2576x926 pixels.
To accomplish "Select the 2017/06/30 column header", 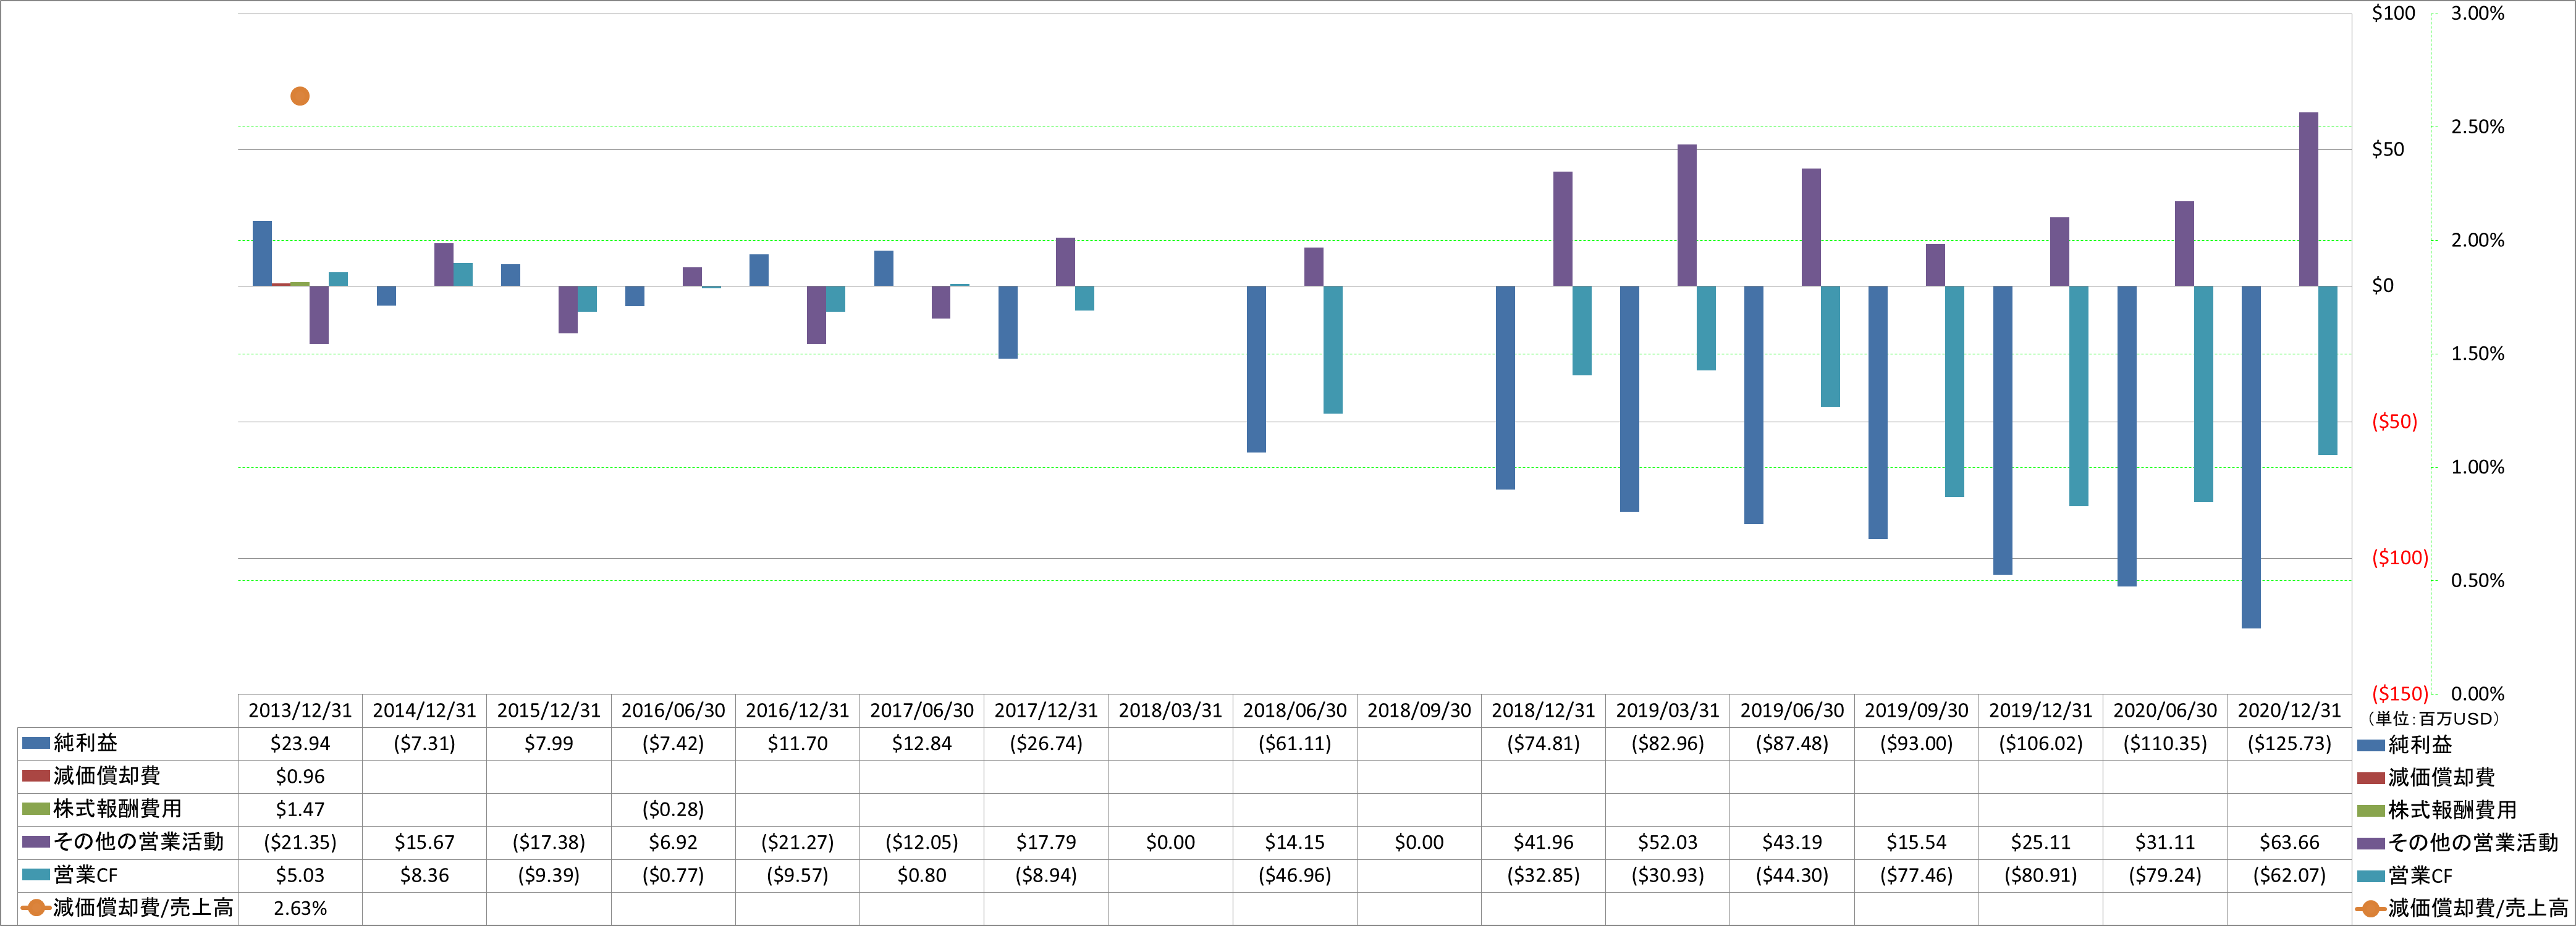I will click(922, 710).
